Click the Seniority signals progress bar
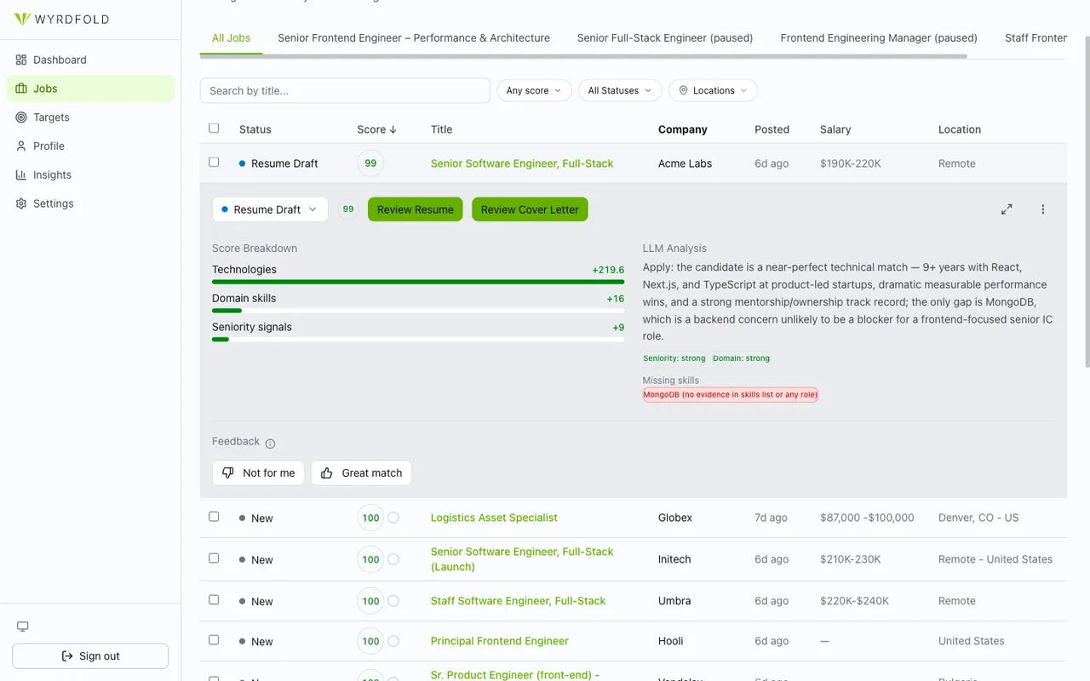The width and height of the screenshot is (1090, 681). 418,340
